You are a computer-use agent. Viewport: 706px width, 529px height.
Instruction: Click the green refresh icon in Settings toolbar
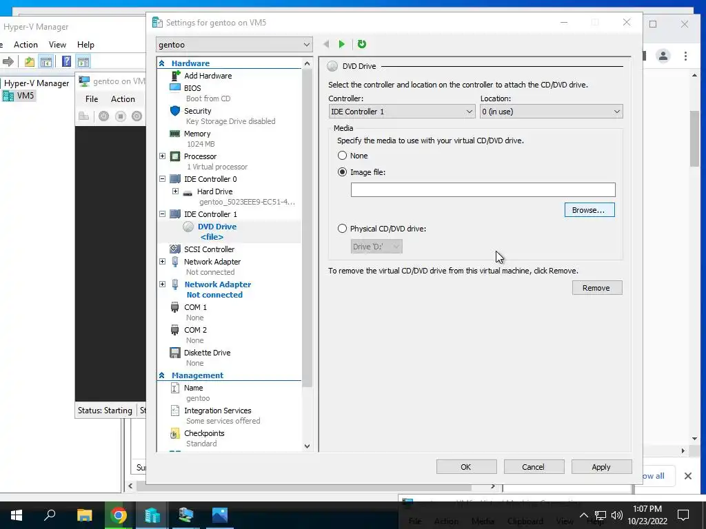point(361,44)
